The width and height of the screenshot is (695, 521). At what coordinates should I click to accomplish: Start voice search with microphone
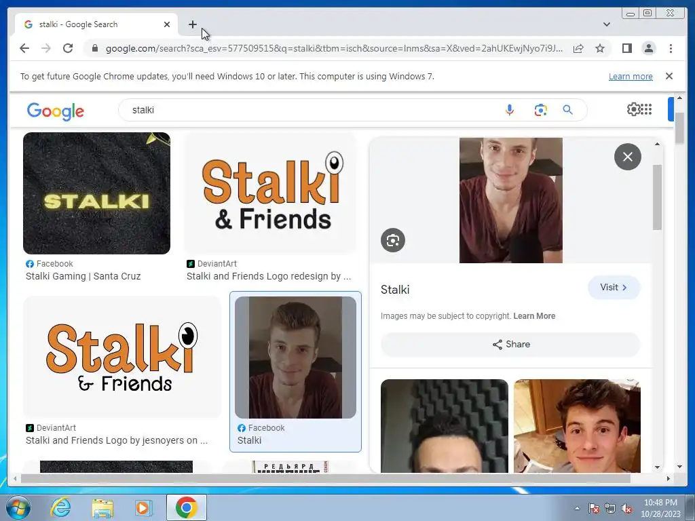(510, 110)
